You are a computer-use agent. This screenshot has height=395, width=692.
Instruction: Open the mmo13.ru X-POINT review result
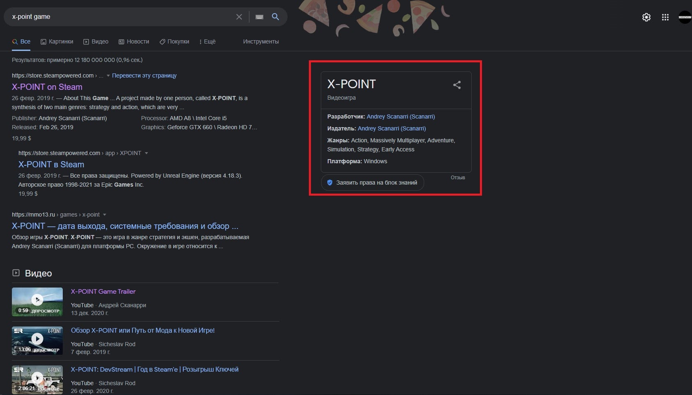(125, 226)
